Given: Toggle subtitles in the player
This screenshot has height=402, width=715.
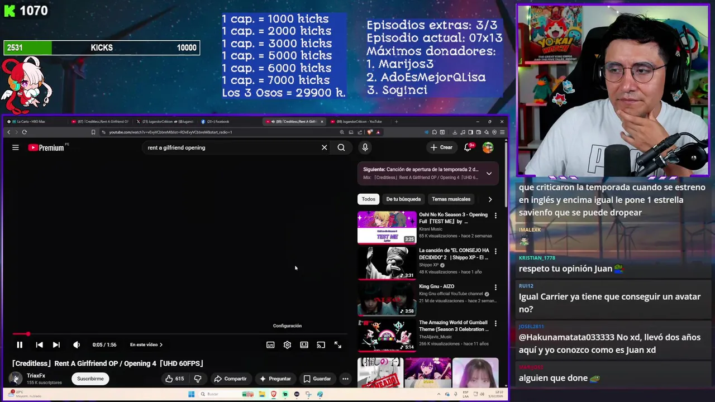Looking at the screenshot, I should click(270, 345).
